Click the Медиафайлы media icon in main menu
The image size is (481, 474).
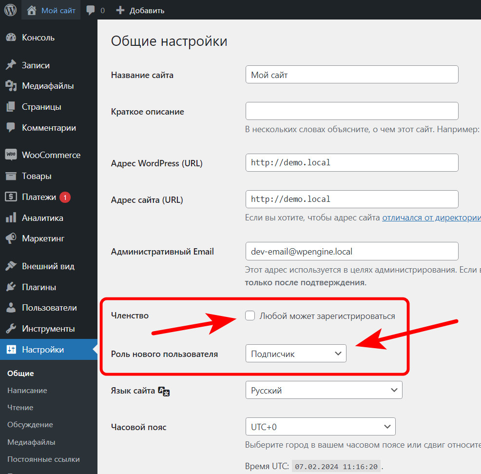11,86
